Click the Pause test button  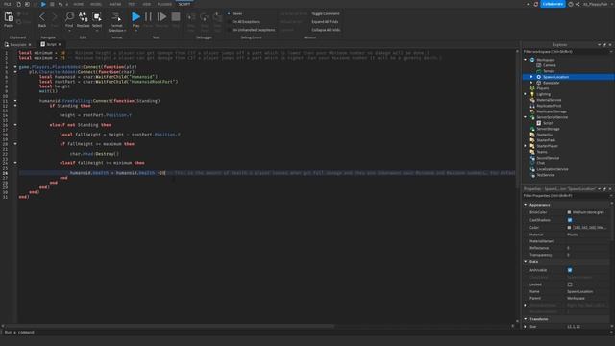148,16
